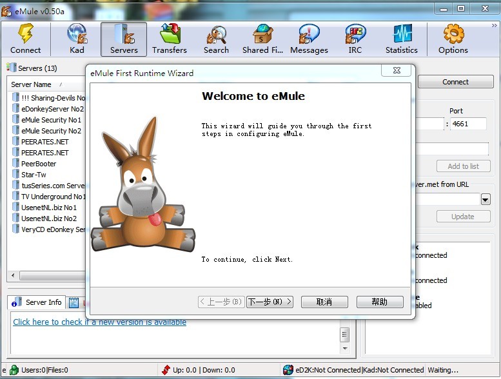
Task: Click the Users:0|Files:0 status text
Action: (44, 370)
